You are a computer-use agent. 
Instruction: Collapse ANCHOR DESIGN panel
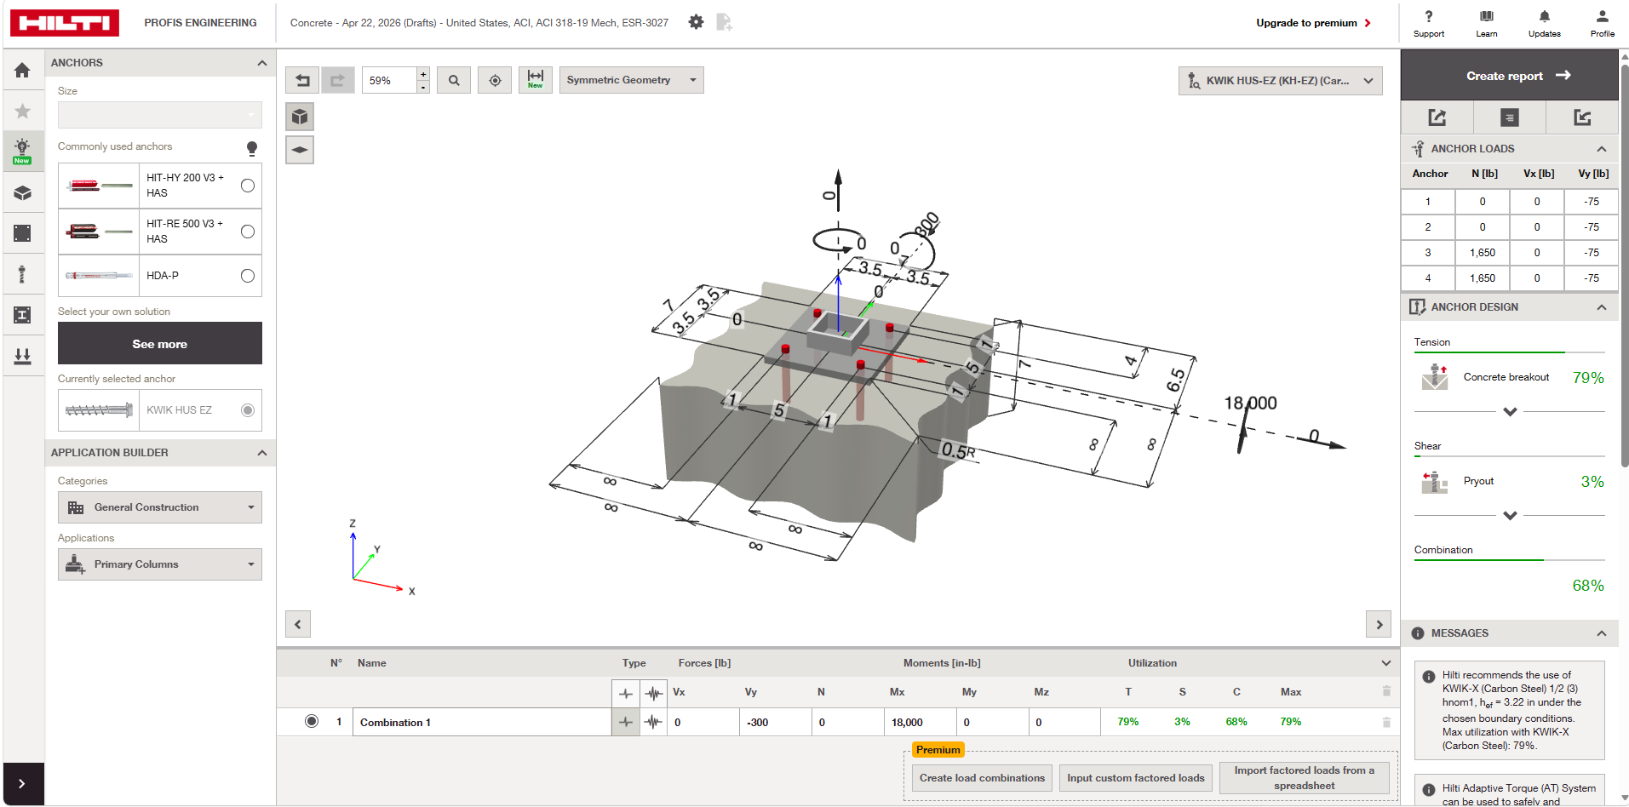coord(1601,307)
